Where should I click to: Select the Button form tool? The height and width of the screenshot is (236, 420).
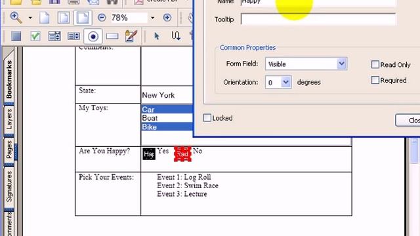(16, 36)
